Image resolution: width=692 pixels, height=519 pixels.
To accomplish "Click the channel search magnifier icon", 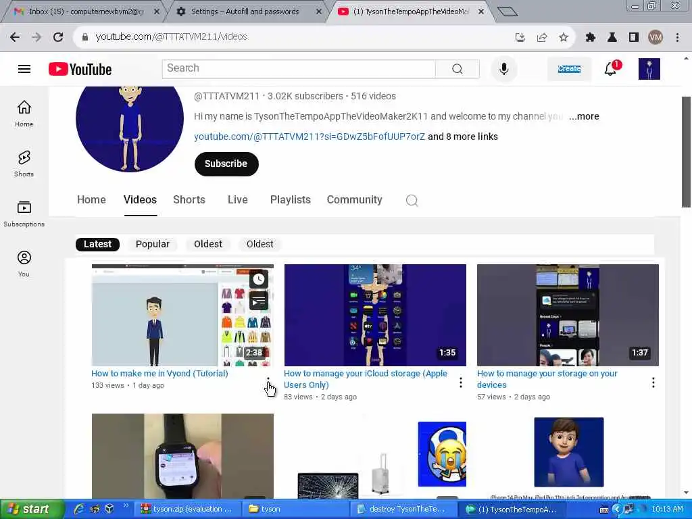I will point(412,200).
